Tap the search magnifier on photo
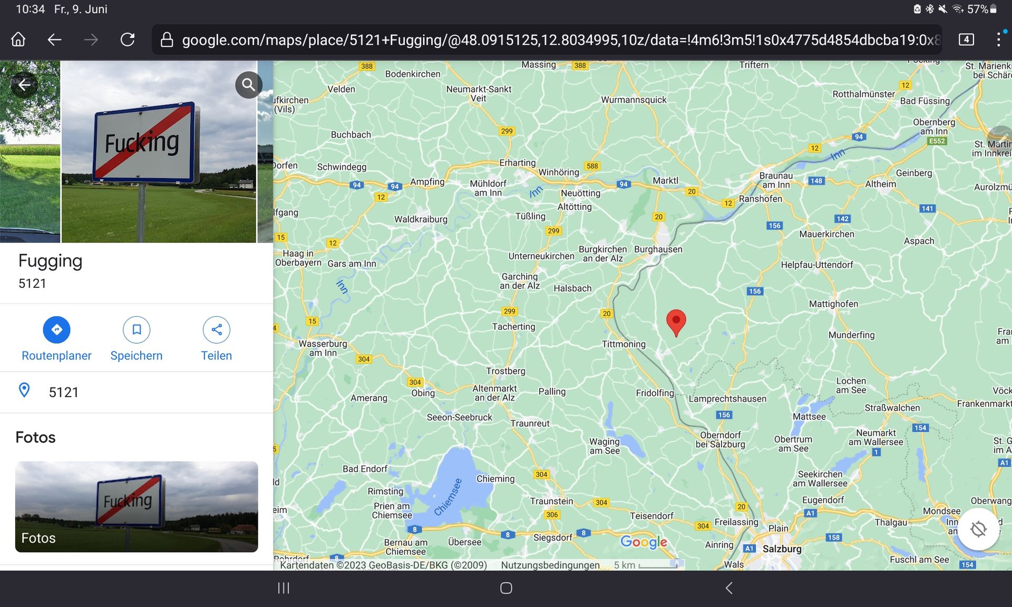Screen dimensions: 1012x607 pyautogui.click(x=248, y=85)
